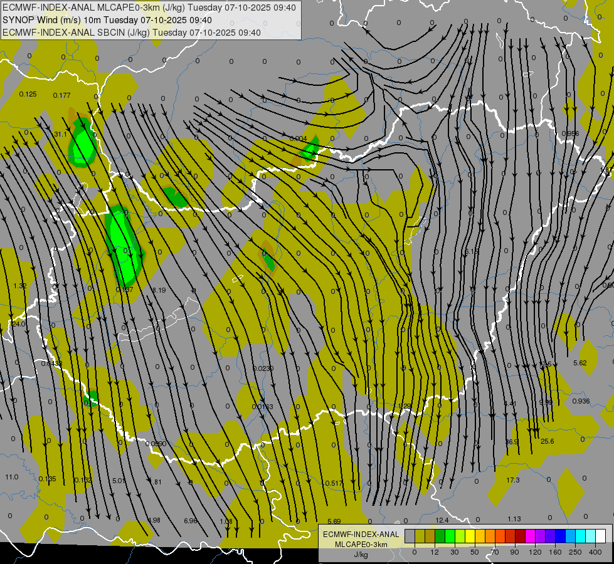Select the 0.132 map value
The width and height of the screenshot is (614, 564).
pyautogui.click(x=83, y=480)
